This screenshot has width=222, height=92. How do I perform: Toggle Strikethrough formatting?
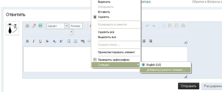47,41
